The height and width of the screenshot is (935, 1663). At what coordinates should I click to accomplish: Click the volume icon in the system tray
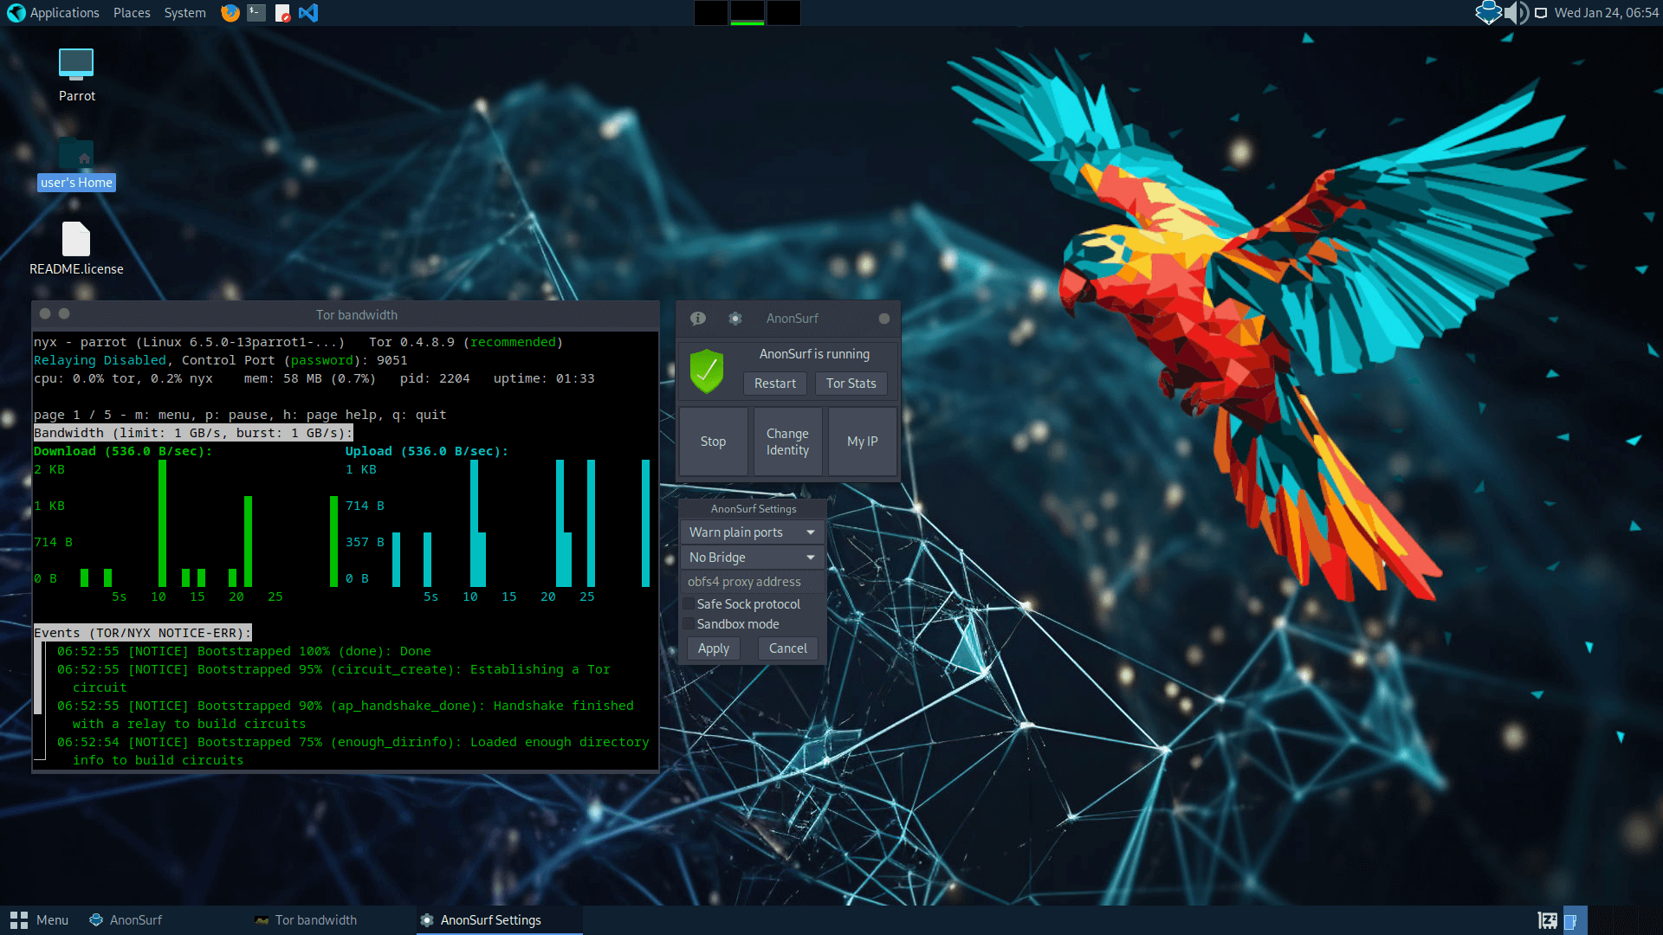[1517, 13]
